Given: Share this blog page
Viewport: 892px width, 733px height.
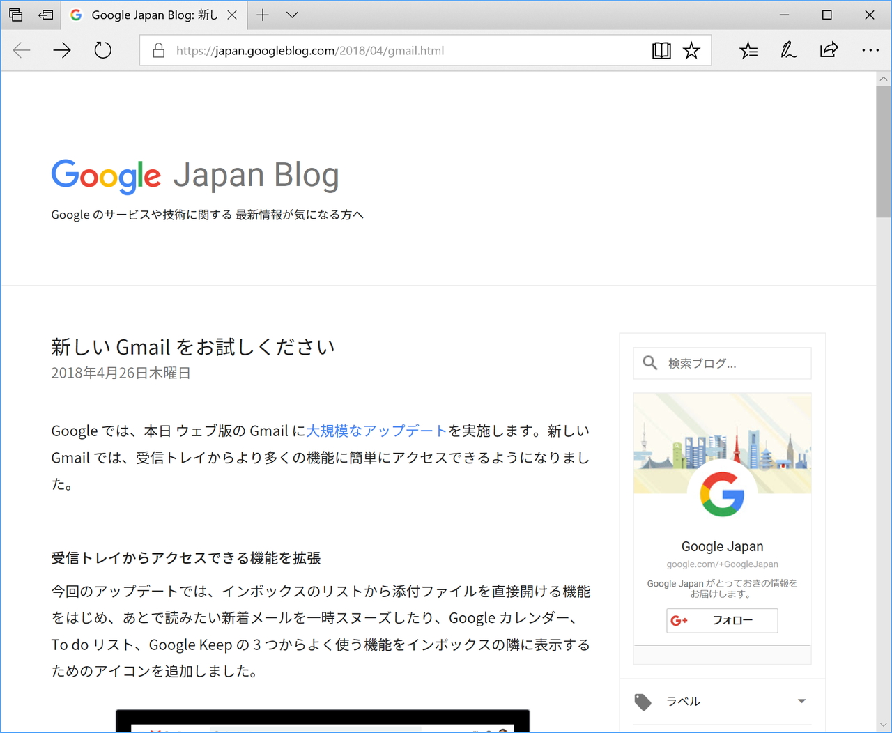Looking at the screenshot, I should click(829, 49).
